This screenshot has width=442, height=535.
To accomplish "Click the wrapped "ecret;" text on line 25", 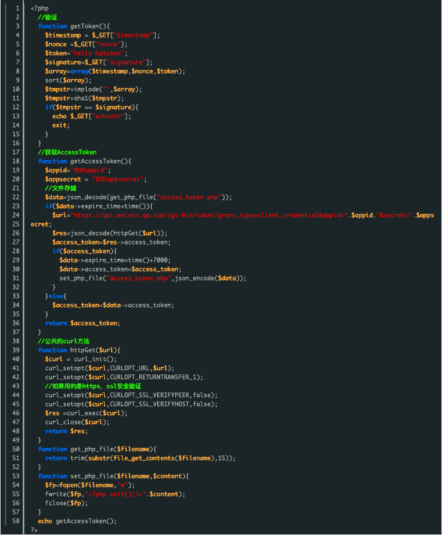I will (x=41, y=224).
